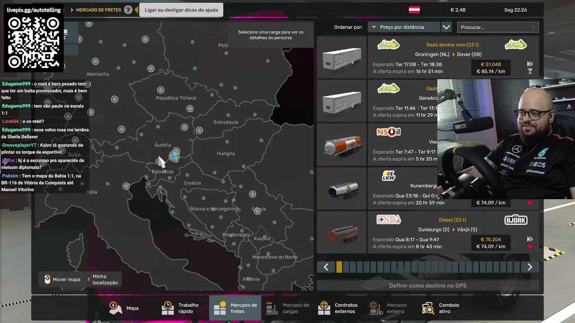Select the highlighted first page marker
The image size is (575, 323).
tap(339, 267)
